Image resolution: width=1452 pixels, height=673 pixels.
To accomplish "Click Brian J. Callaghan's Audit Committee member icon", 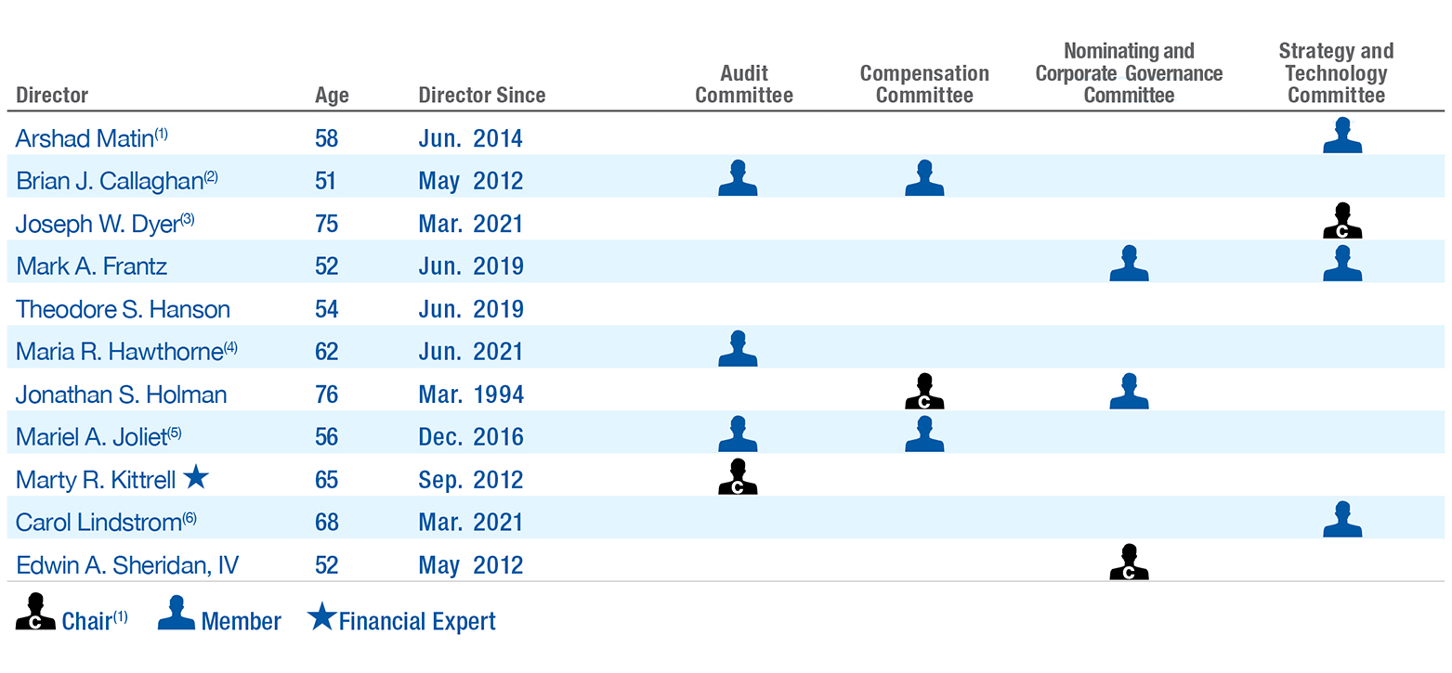I will pyautogui.click(x=738, y=178).
